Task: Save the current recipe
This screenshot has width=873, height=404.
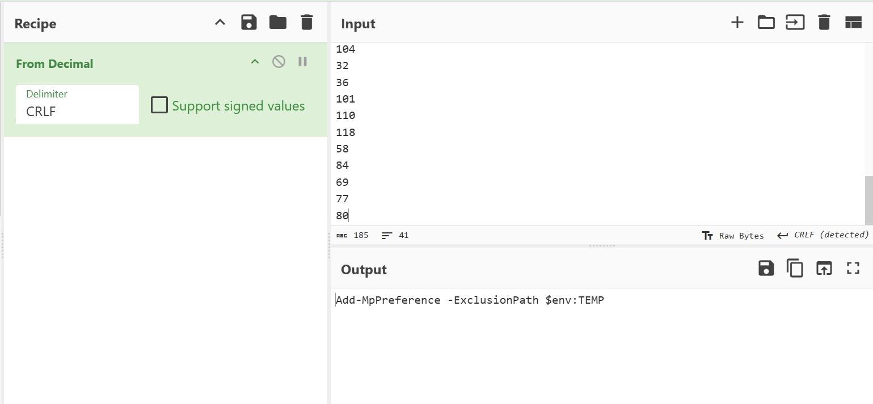Action: [x=248, y=22]
